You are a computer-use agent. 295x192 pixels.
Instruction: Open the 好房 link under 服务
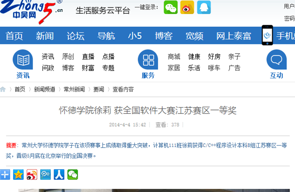click(x=214, y=57)
